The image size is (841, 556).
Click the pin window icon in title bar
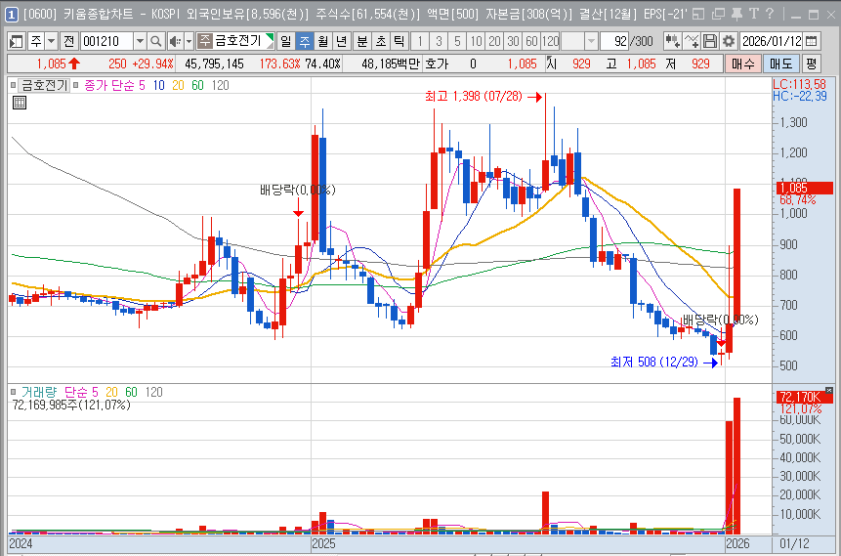[x=736, y=15]
